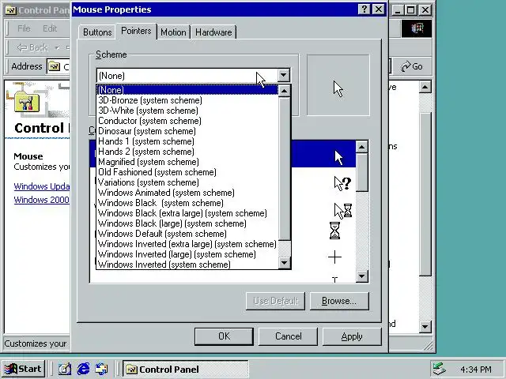Open the Windows 2000 link
This screenshot has height=379, width=506.
point(42,200)
